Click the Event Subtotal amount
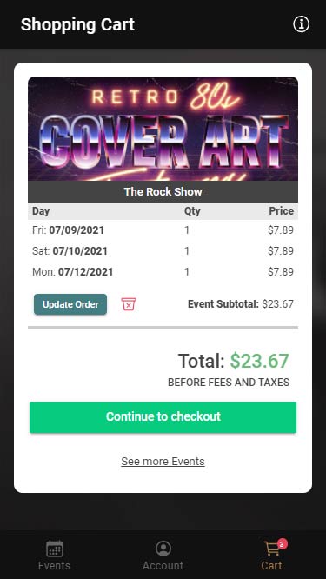Viewport: 326px width, 579px height. click(277, 304)
